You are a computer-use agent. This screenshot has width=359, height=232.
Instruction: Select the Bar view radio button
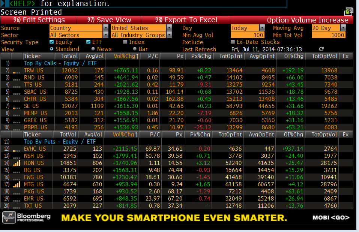coord(135,49)
